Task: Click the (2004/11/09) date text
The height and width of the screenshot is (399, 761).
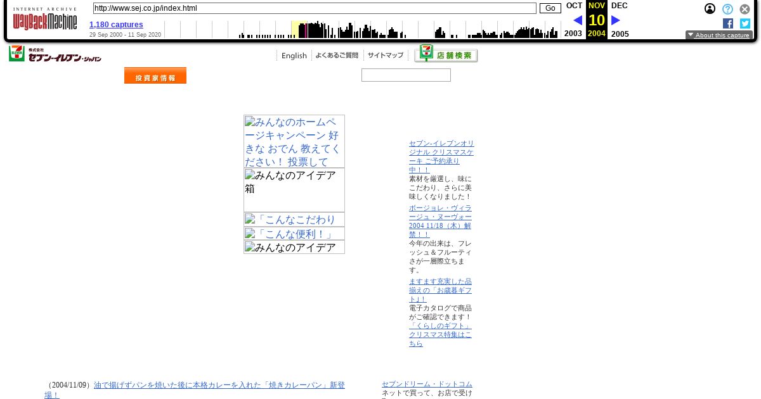Action: 69,385
